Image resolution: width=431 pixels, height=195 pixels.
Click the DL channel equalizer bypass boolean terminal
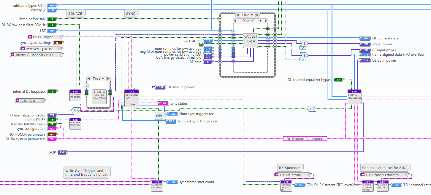coord(338,80)
